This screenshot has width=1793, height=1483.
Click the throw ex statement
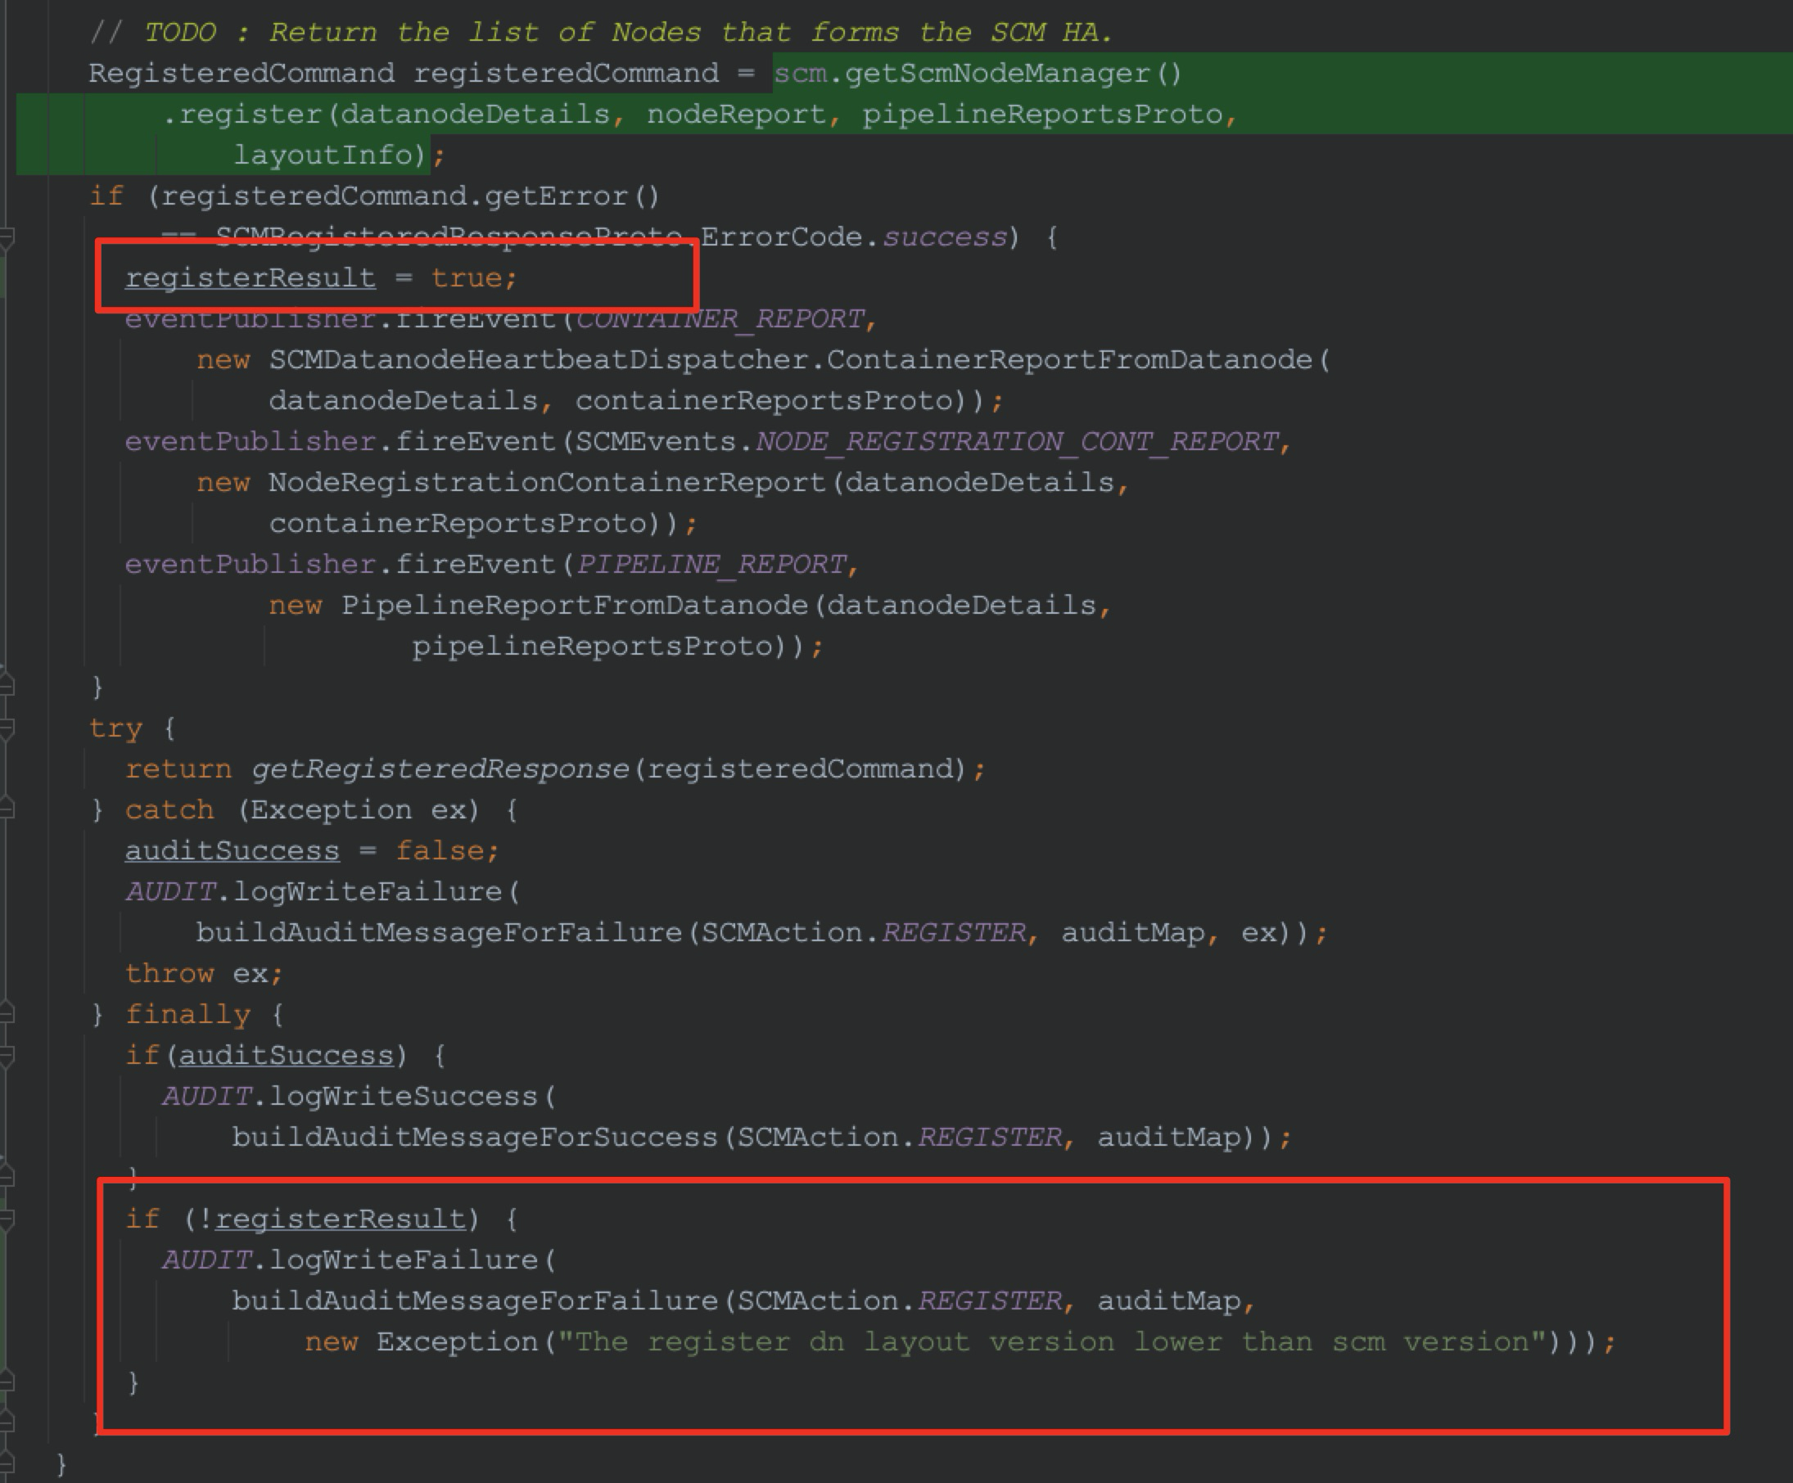click(203, 974)
